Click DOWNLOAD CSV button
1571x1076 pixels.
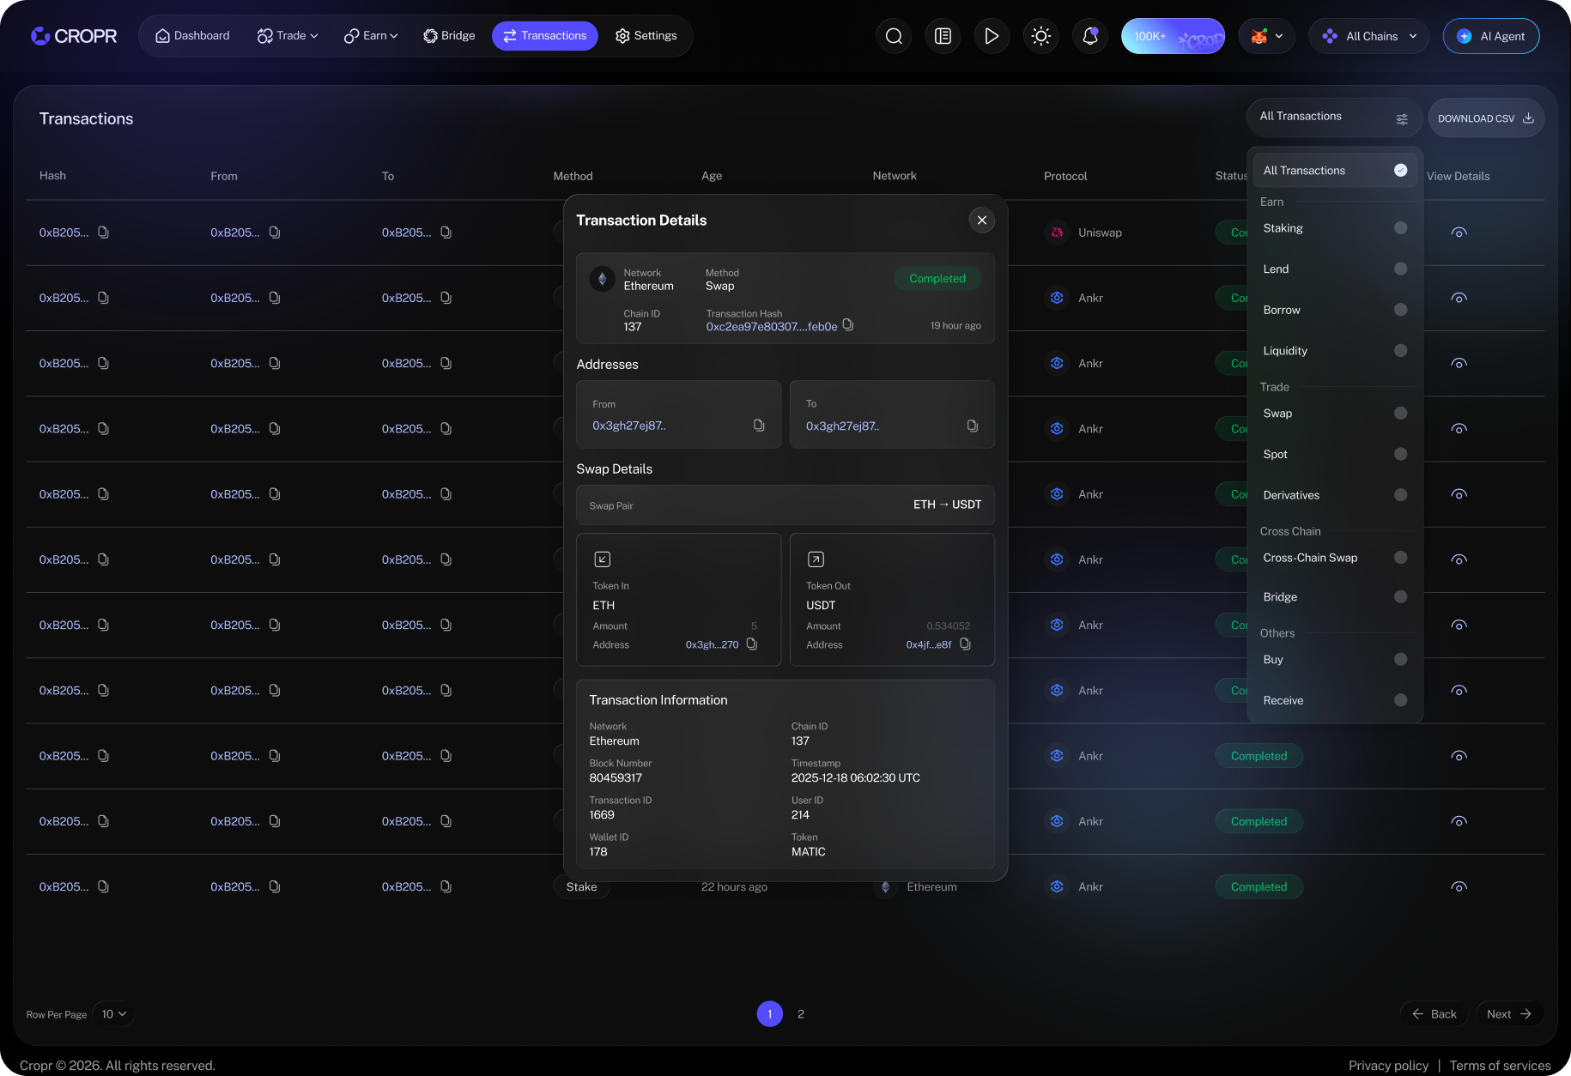click(1486, 118)
